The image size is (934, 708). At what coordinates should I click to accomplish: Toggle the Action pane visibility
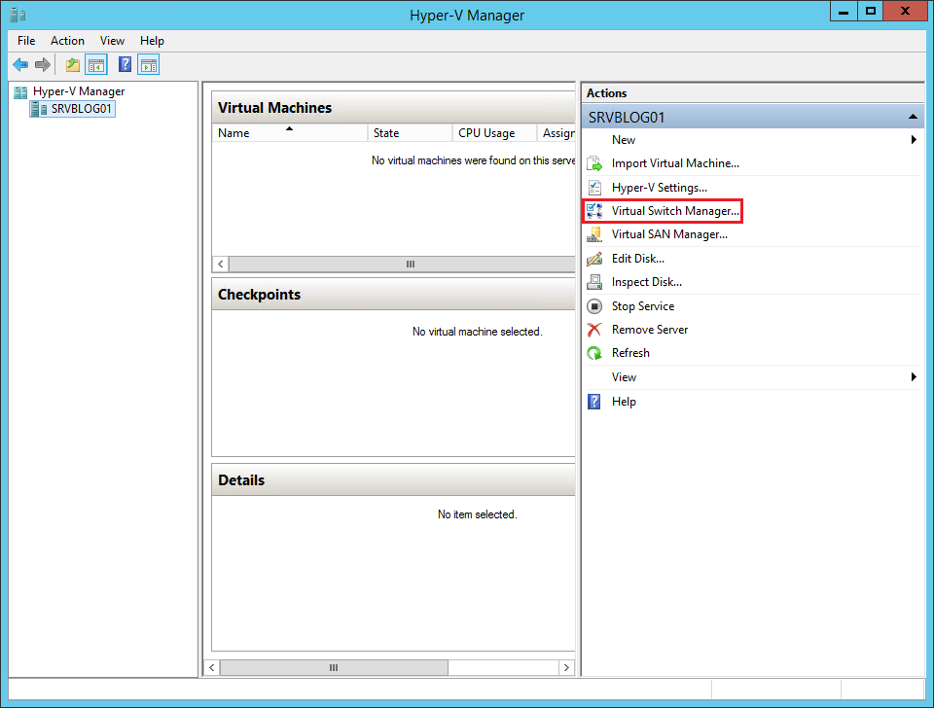[146, 64]
